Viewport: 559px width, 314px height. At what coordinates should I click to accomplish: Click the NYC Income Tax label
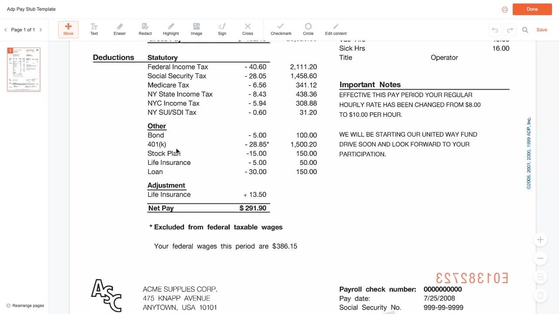point(173,103)
